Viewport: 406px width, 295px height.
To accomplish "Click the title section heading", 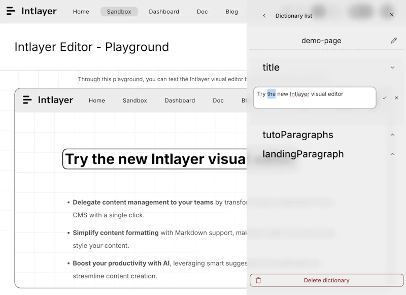I will click(x=271, y=68).
